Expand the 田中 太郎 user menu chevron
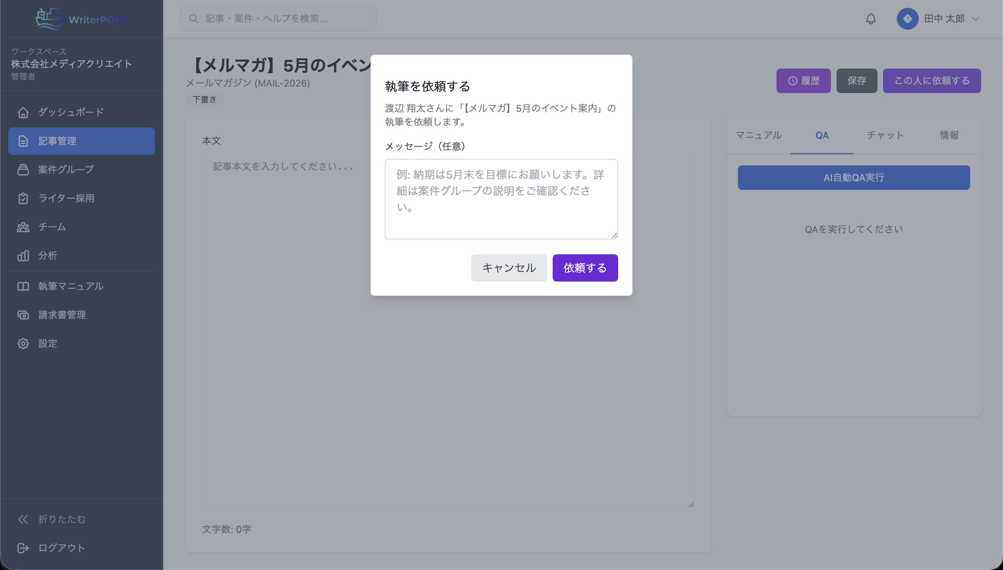The width and height of the screenshot is (1003, 570). coord(976,18)
